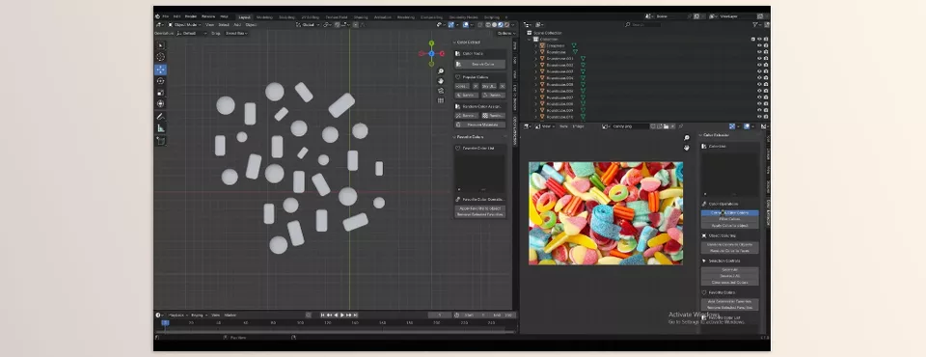
Task: Open the Render menu
Action: [x=191, y=16]
